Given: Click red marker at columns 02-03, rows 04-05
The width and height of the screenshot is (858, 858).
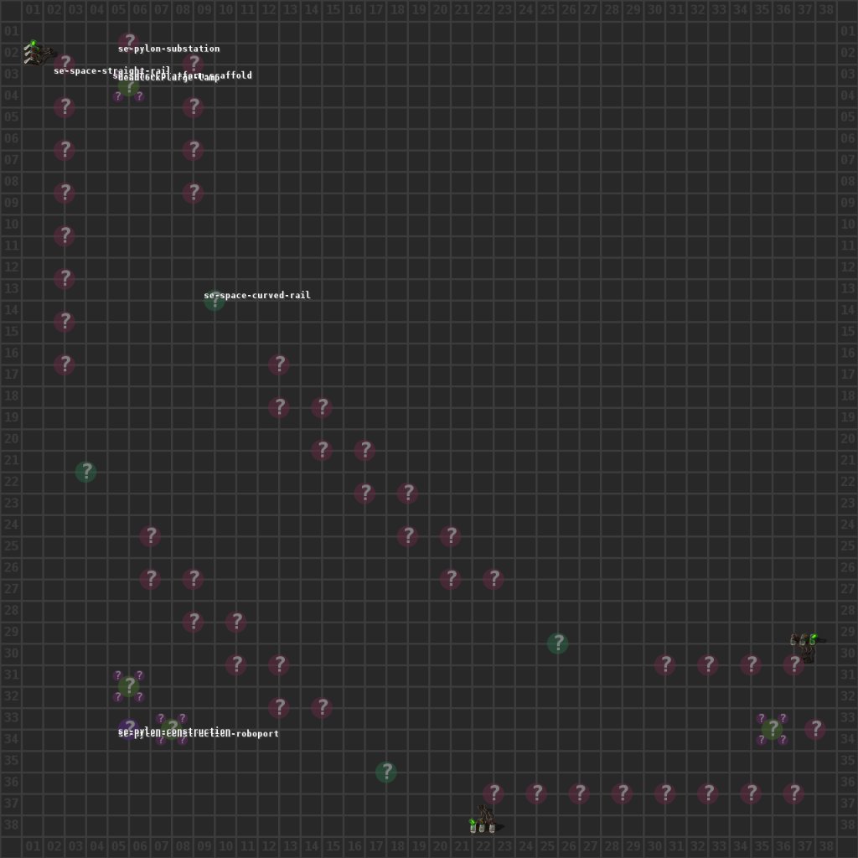Looking at the screenshot, I should click(x=65, y=107).
